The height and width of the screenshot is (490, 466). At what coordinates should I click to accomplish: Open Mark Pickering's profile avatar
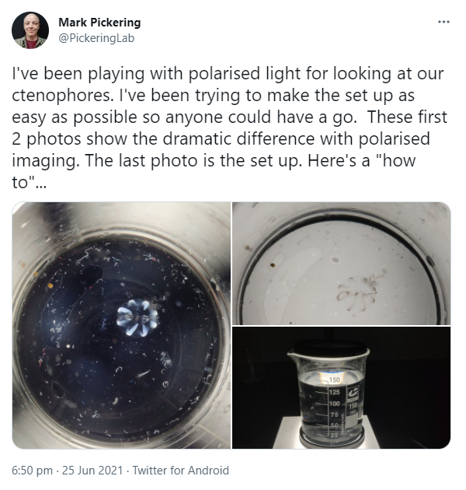point(30,30)
